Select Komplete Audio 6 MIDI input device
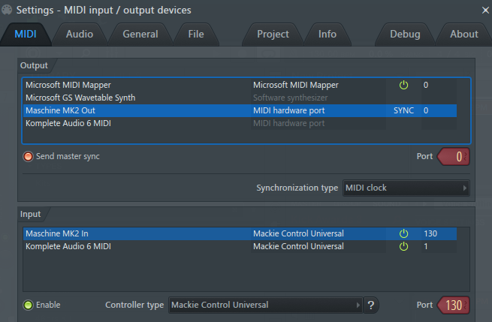Image resolution: width=492 pixels, height=322 pixels. pyautogui.click(x=240, y=246)
